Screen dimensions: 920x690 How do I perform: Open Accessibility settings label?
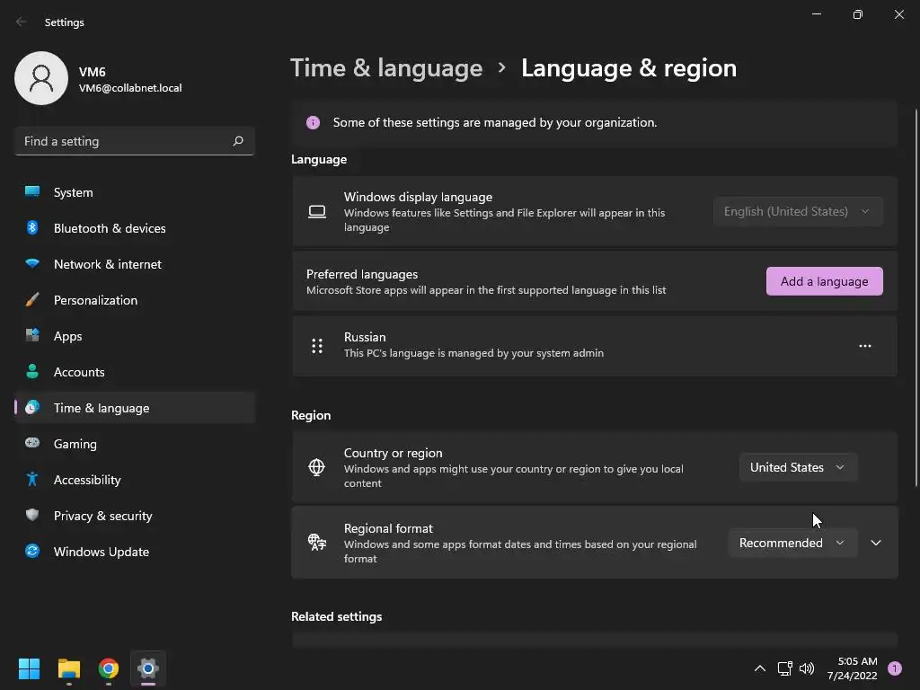pos(87,480)
